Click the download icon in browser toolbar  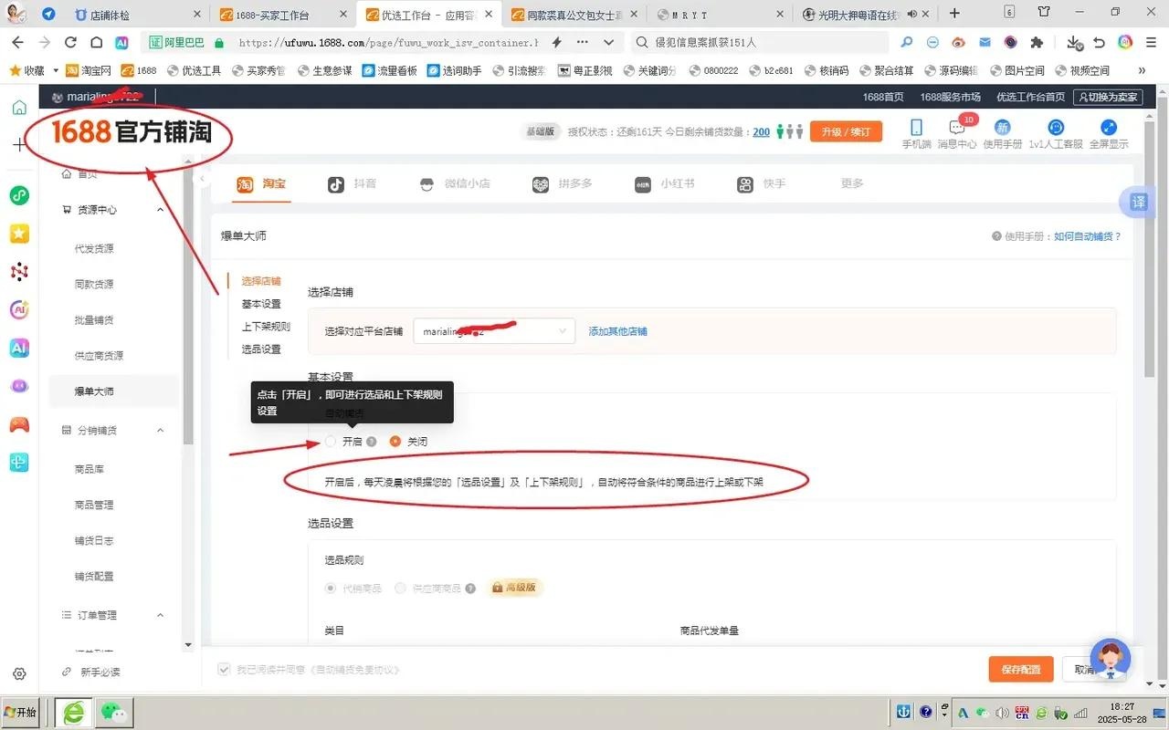point(1074,42)
